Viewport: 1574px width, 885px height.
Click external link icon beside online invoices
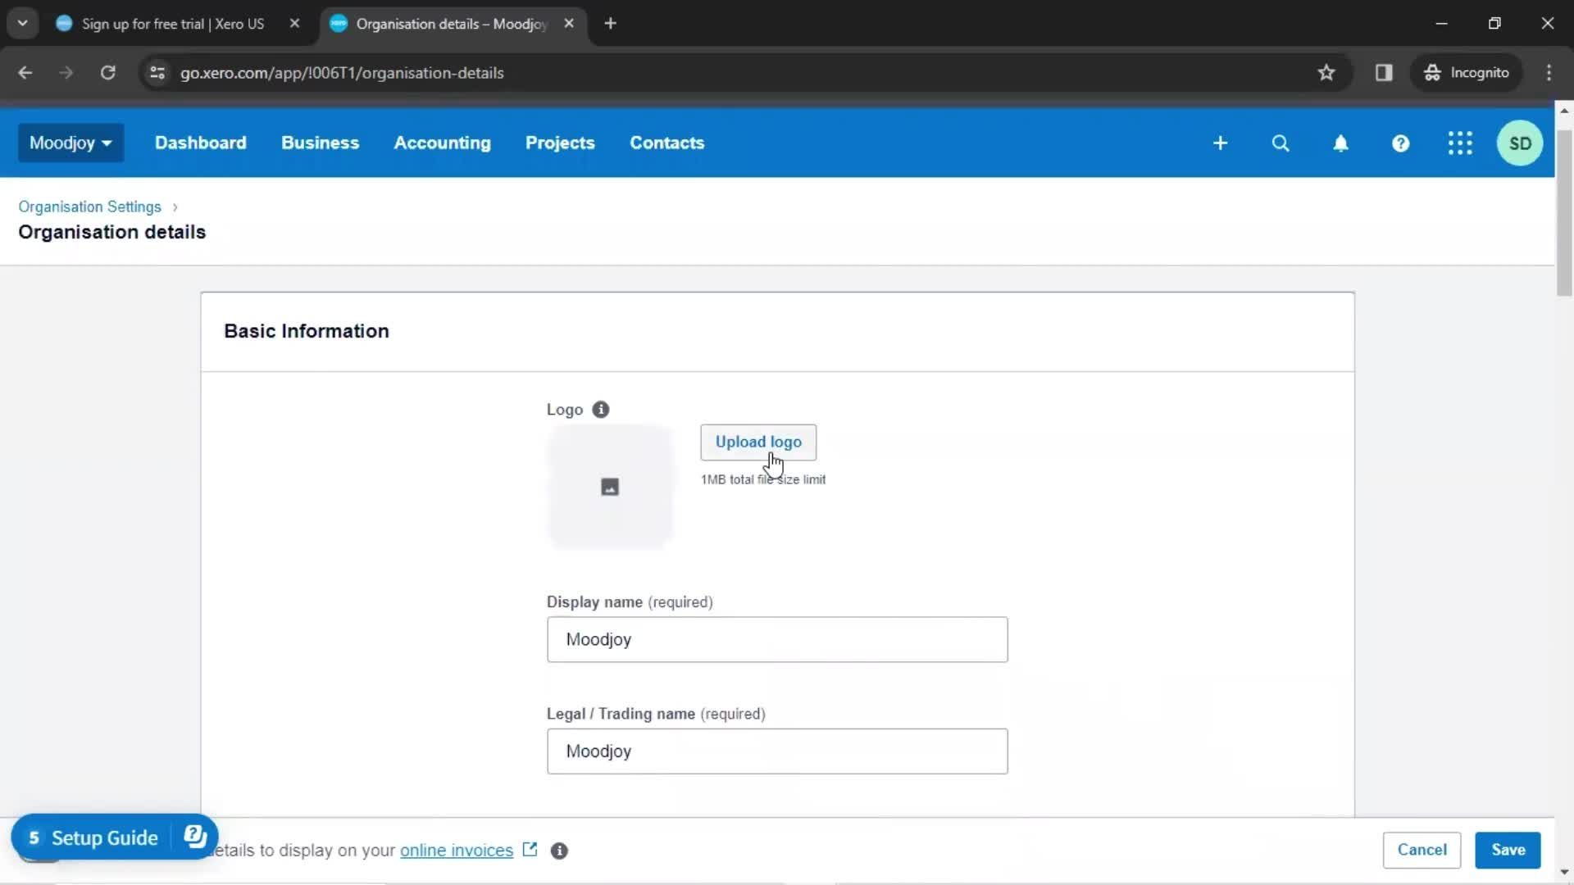(530, 849)
